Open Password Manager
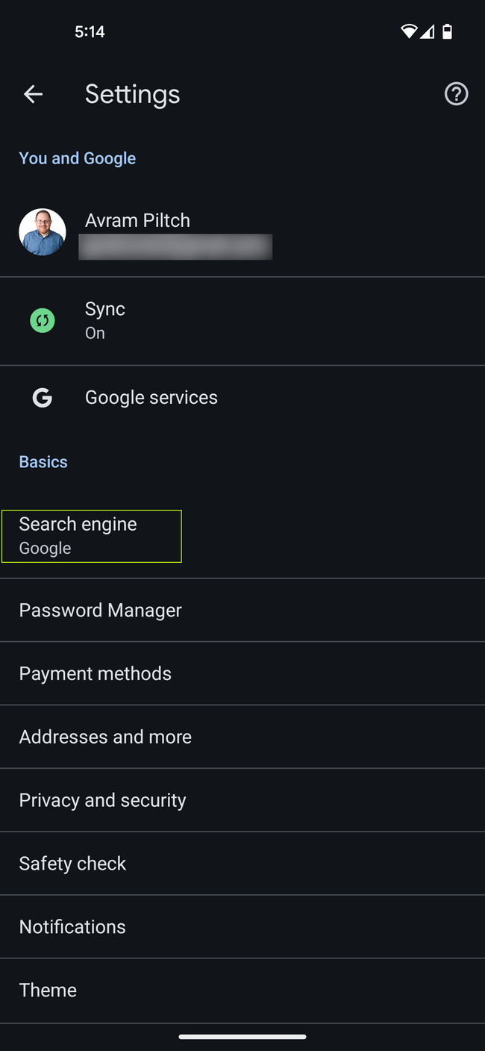Viewport: 485px width, 1051px height. 242,610
